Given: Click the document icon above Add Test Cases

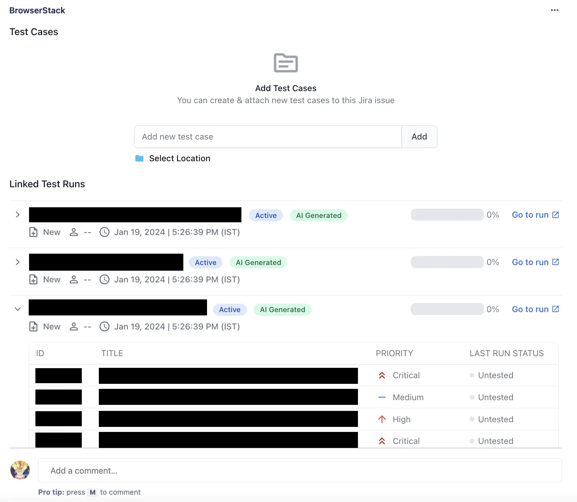Looking at the screenshot, I should 285,63.
